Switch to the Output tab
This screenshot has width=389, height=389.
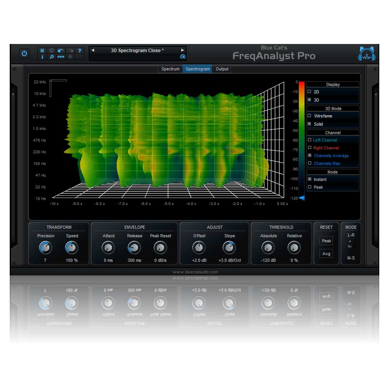coord(222,69)
